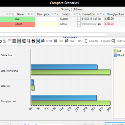Click the WhatIf Description cell
Viewport: 125px width, 125px height.
(47, 24)
